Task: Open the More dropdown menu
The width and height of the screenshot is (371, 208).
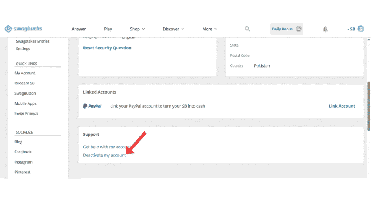Action: 209,29
